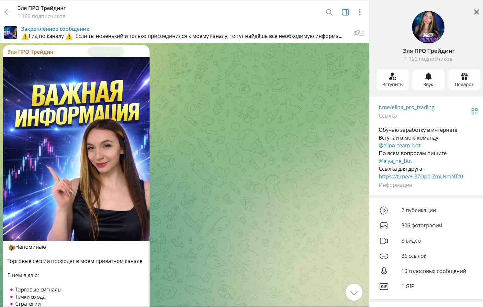Close the channel info panel

[x=476, y=12]
